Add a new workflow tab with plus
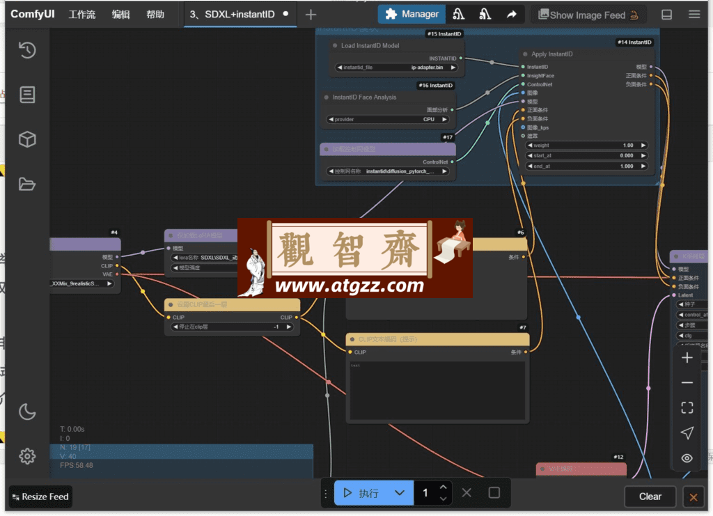The image size is (713, 516). tap(311, 15)
